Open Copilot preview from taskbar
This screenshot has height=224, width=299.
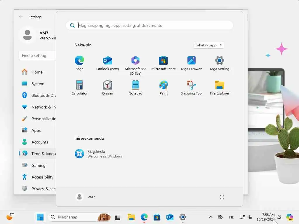(290, 217)
